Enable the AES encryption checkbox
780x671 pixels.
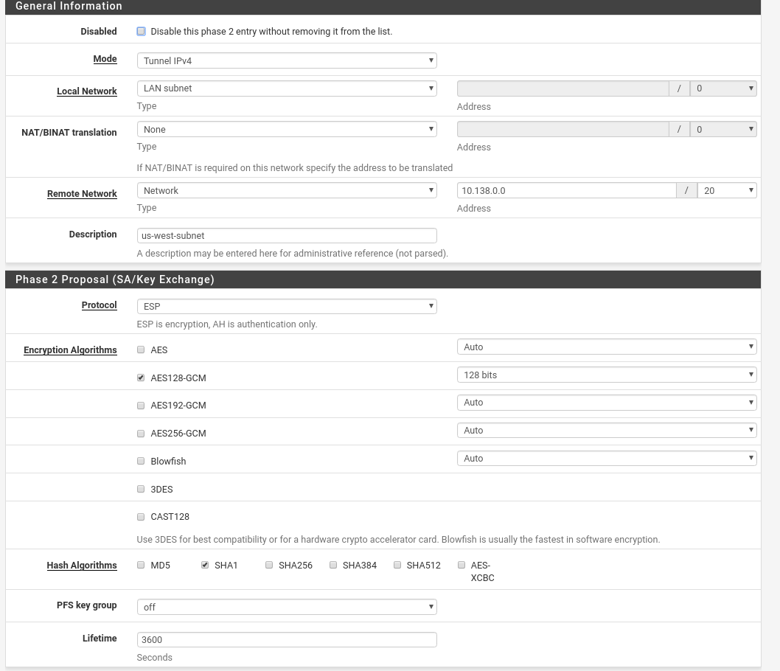[x=141, y=350]
